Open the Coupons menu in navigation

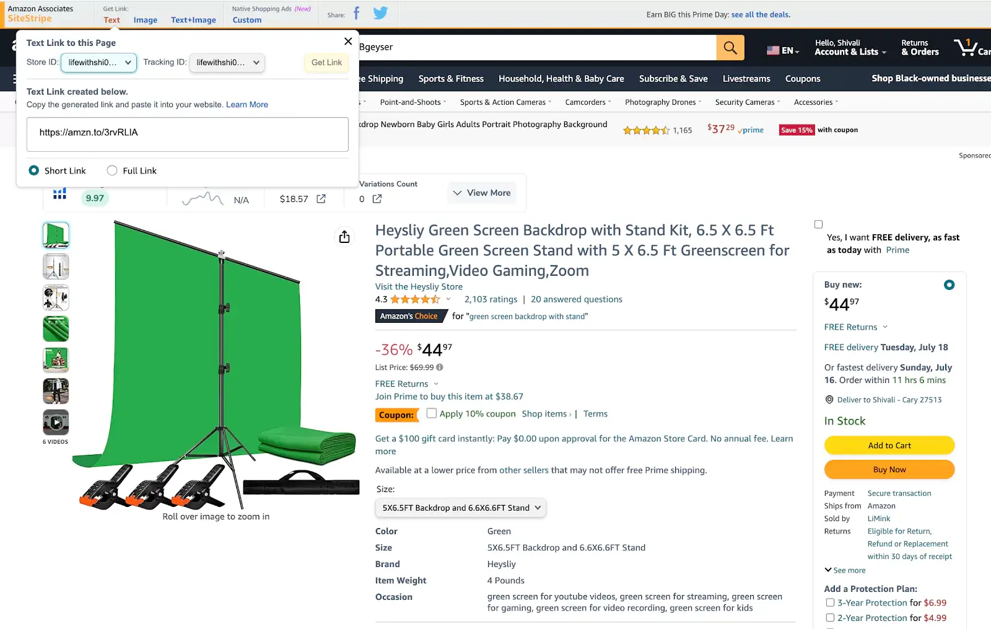point(803,79)
